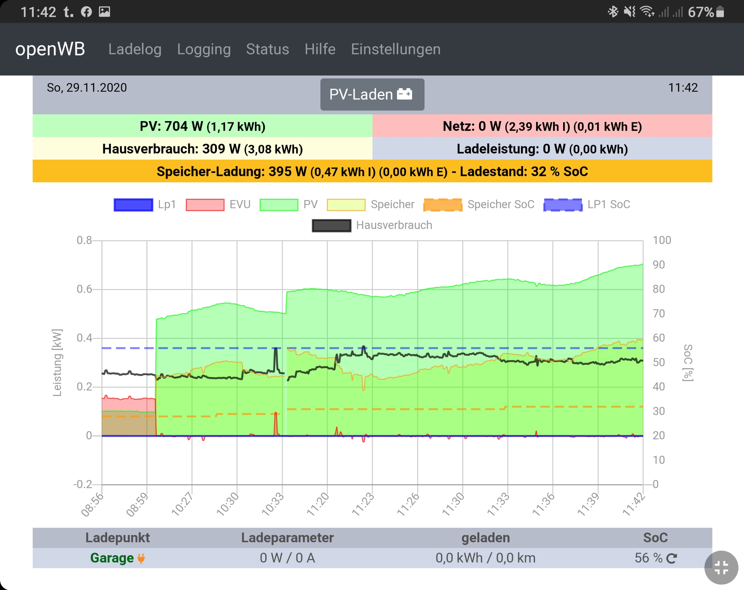Viewport: 744px width, 590px height.
Task: Refresh the SoC value for Garage
Action: click(671, 558)
